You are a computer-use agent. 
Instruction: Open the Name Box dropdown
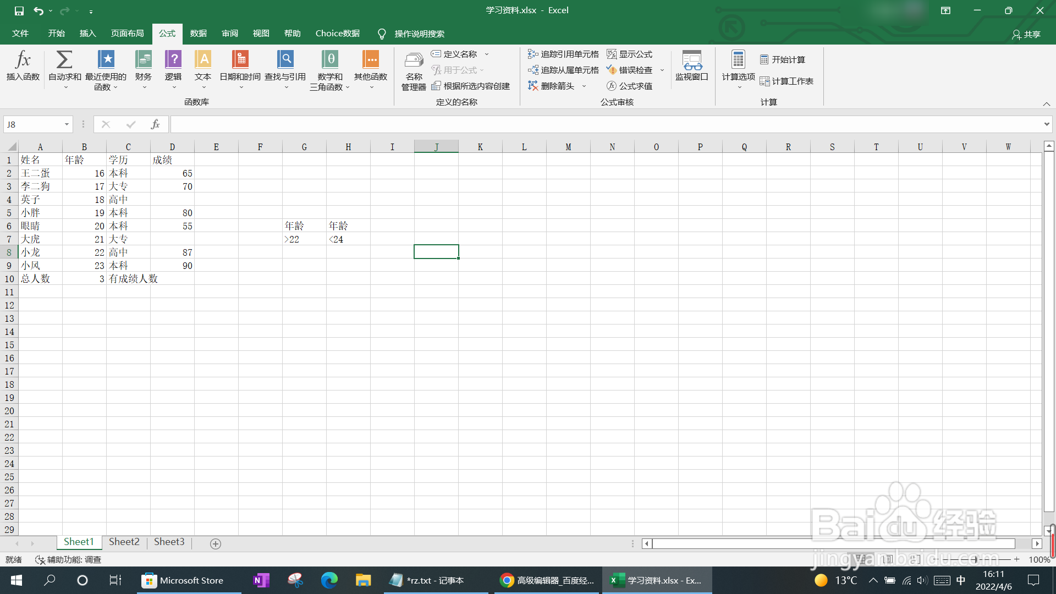point(67,124)
